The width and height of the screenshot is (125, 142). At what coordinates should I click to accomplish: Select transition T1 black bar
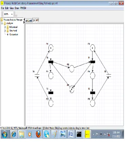click(92, 62)
